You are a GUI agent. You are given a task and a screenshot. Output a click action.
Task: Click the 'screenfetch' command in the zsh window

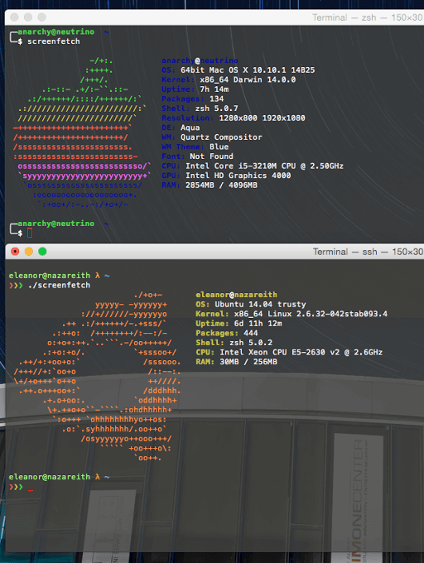(x=54, y=41)
